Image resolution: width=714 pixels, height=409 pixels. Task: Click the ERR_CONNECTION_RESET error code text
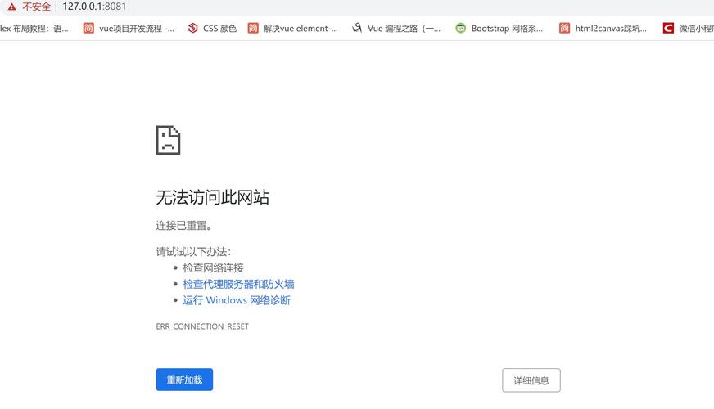pos(202,326)
